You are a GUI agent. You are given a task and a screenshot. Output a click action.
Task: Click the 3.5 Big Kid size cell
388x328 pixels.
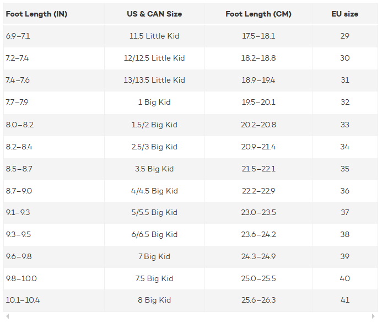154,169
